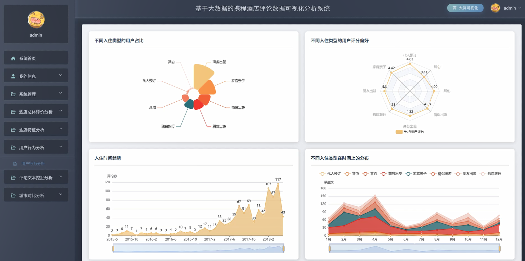Open admin dropdown arrow in header
The image size is (525, 261).
pyautogui.click(x=520, y=8)
